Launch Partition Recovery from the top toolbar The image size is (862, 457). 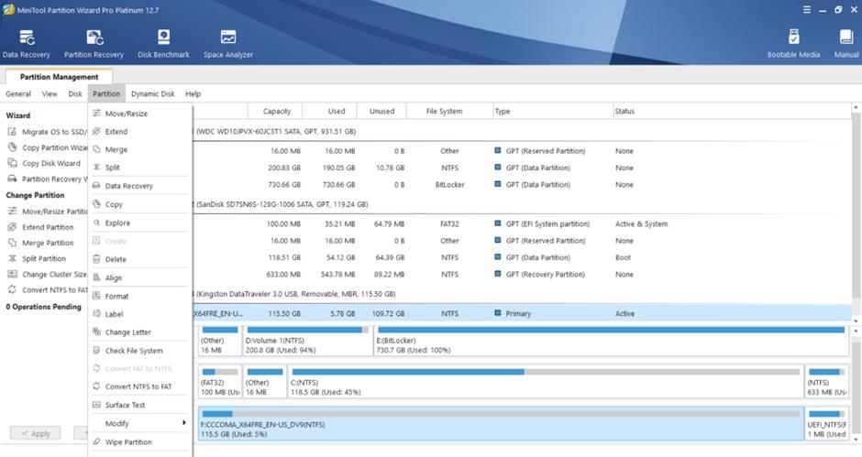(x=94, y=43)
